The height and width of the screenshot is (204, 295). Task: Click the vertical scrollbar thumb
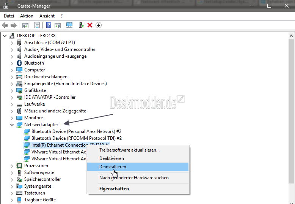click(x=292, y=111)
